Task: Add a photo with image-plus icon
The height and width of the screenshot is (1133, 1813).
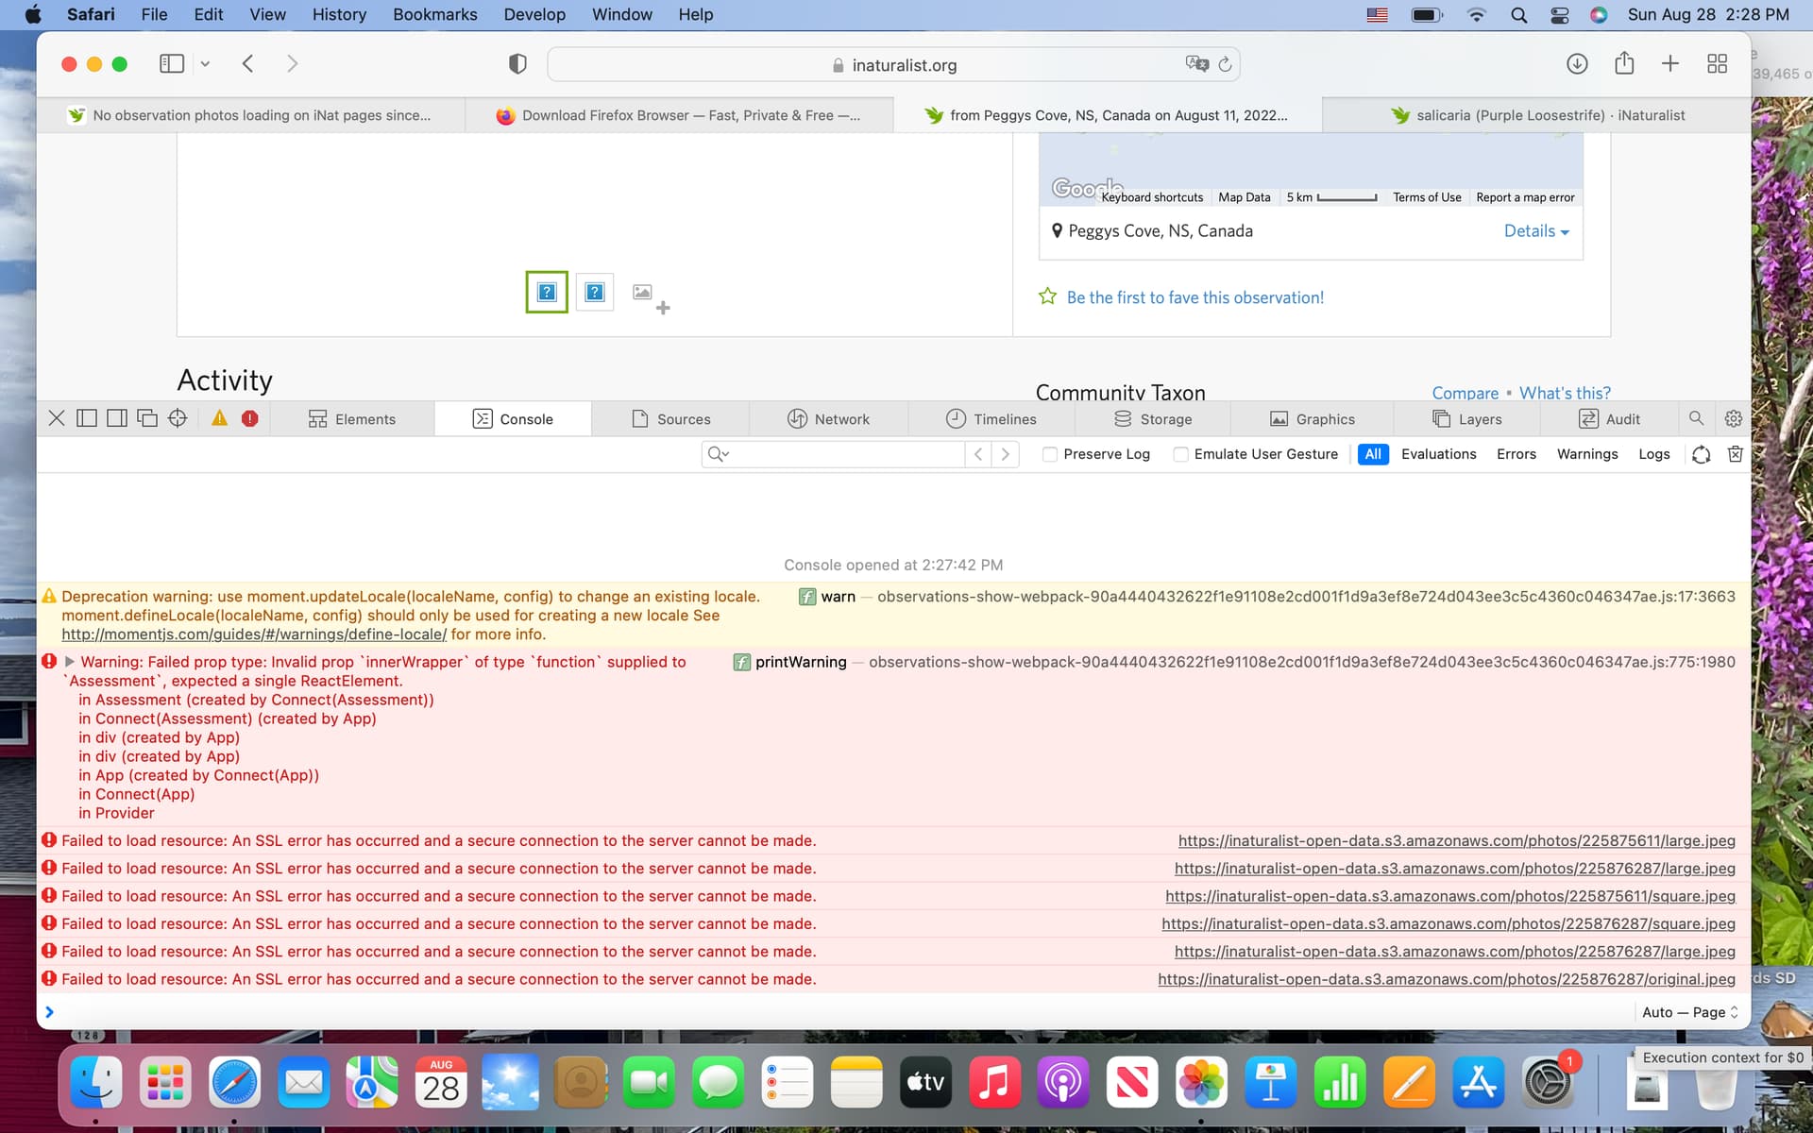Action: click(x=651, y=298)
